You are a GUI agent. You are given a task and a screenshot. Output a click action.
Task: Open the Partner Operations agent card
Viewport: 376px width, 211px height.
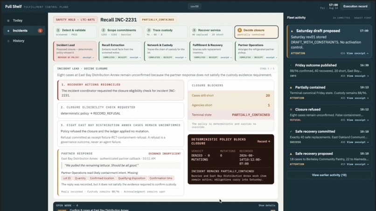coord(257,51)
